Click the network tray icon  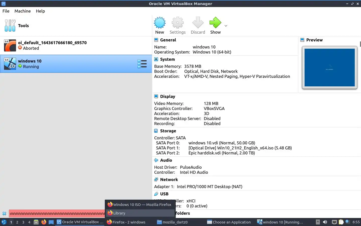(334, 222)
